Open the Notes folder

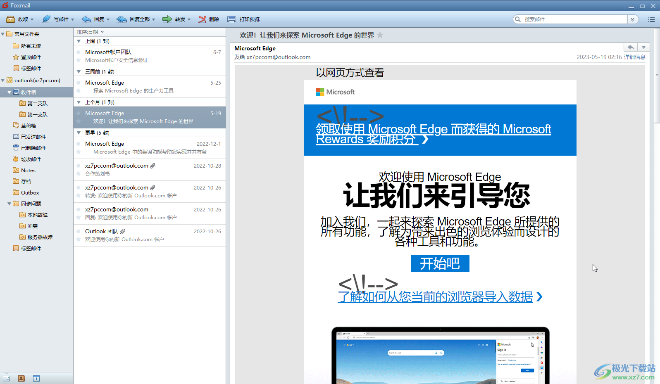[x=24, y=170]
